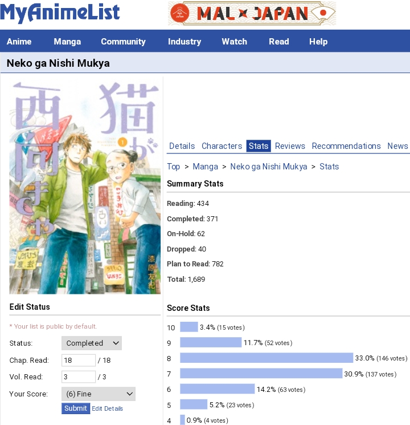Open the Watch menu
The height and width of the screenshot is (425, 410).
pos(235,42)
